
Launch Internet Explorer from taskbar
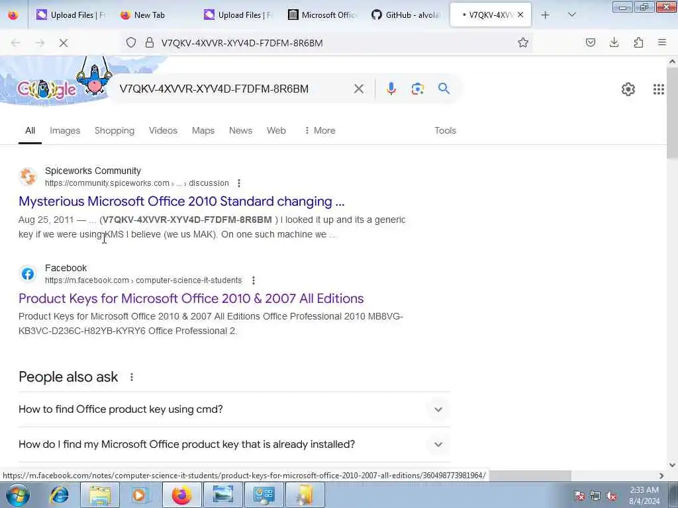point(60,495)
